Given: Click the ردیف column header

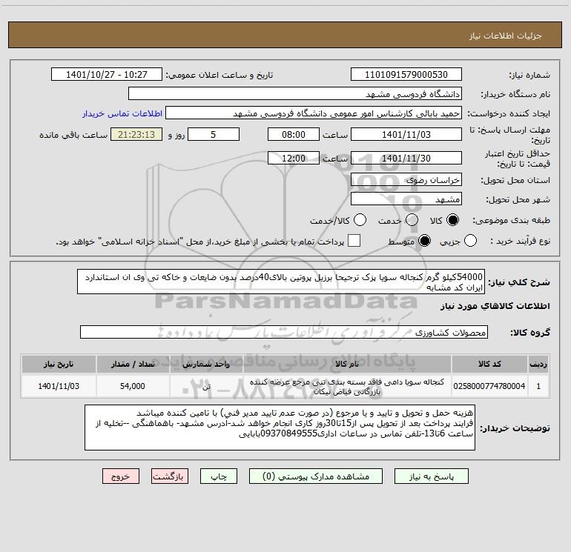Looking at the screenshot, I should tap(538, 364).
